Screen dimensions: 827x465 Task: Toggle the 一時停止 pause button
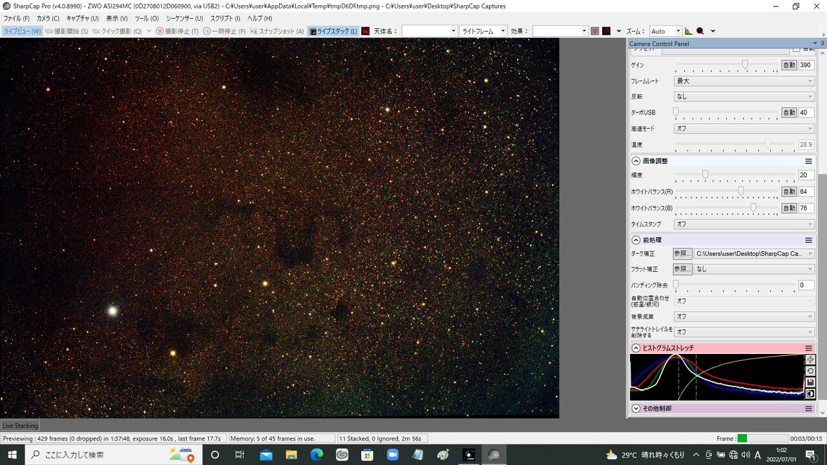[x=224, y=31]
